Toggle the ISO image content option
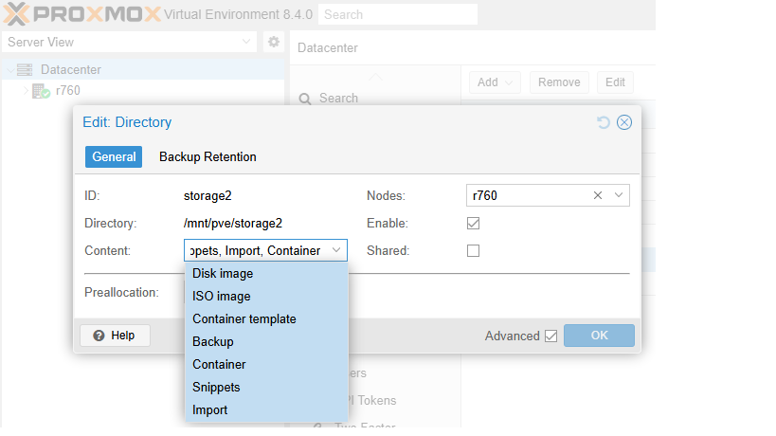 tap(222, 296)
